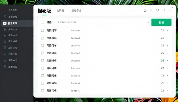Click the large green button beside the filter bar
The width and height of the screenshot is (178, 102).
(161, 22)
